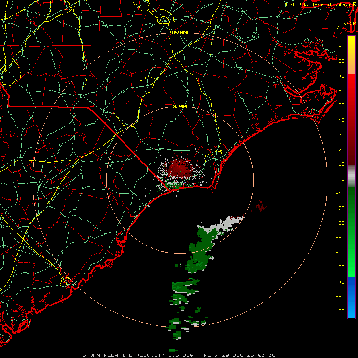
Task: Click the positive 50 scale label
Action: (x=342, y=105)
